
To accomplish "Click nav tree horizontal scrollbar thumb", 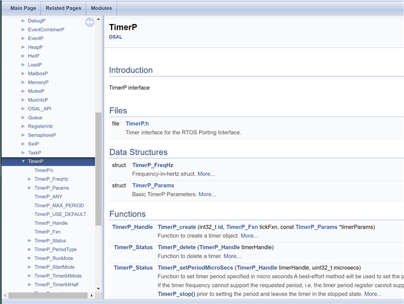I will point(48,295).
